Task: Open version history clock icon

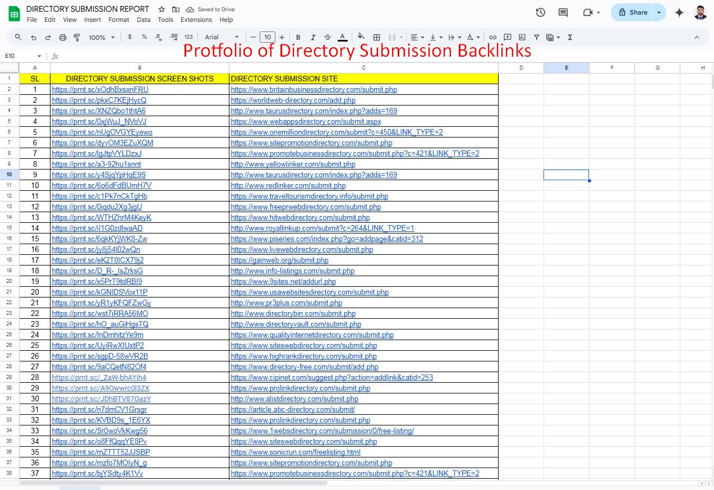Action: click(540, 12)
